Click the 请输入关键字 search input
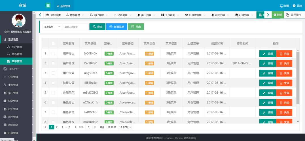The height and width of the screenshot is (141, 305). point(76,27)
